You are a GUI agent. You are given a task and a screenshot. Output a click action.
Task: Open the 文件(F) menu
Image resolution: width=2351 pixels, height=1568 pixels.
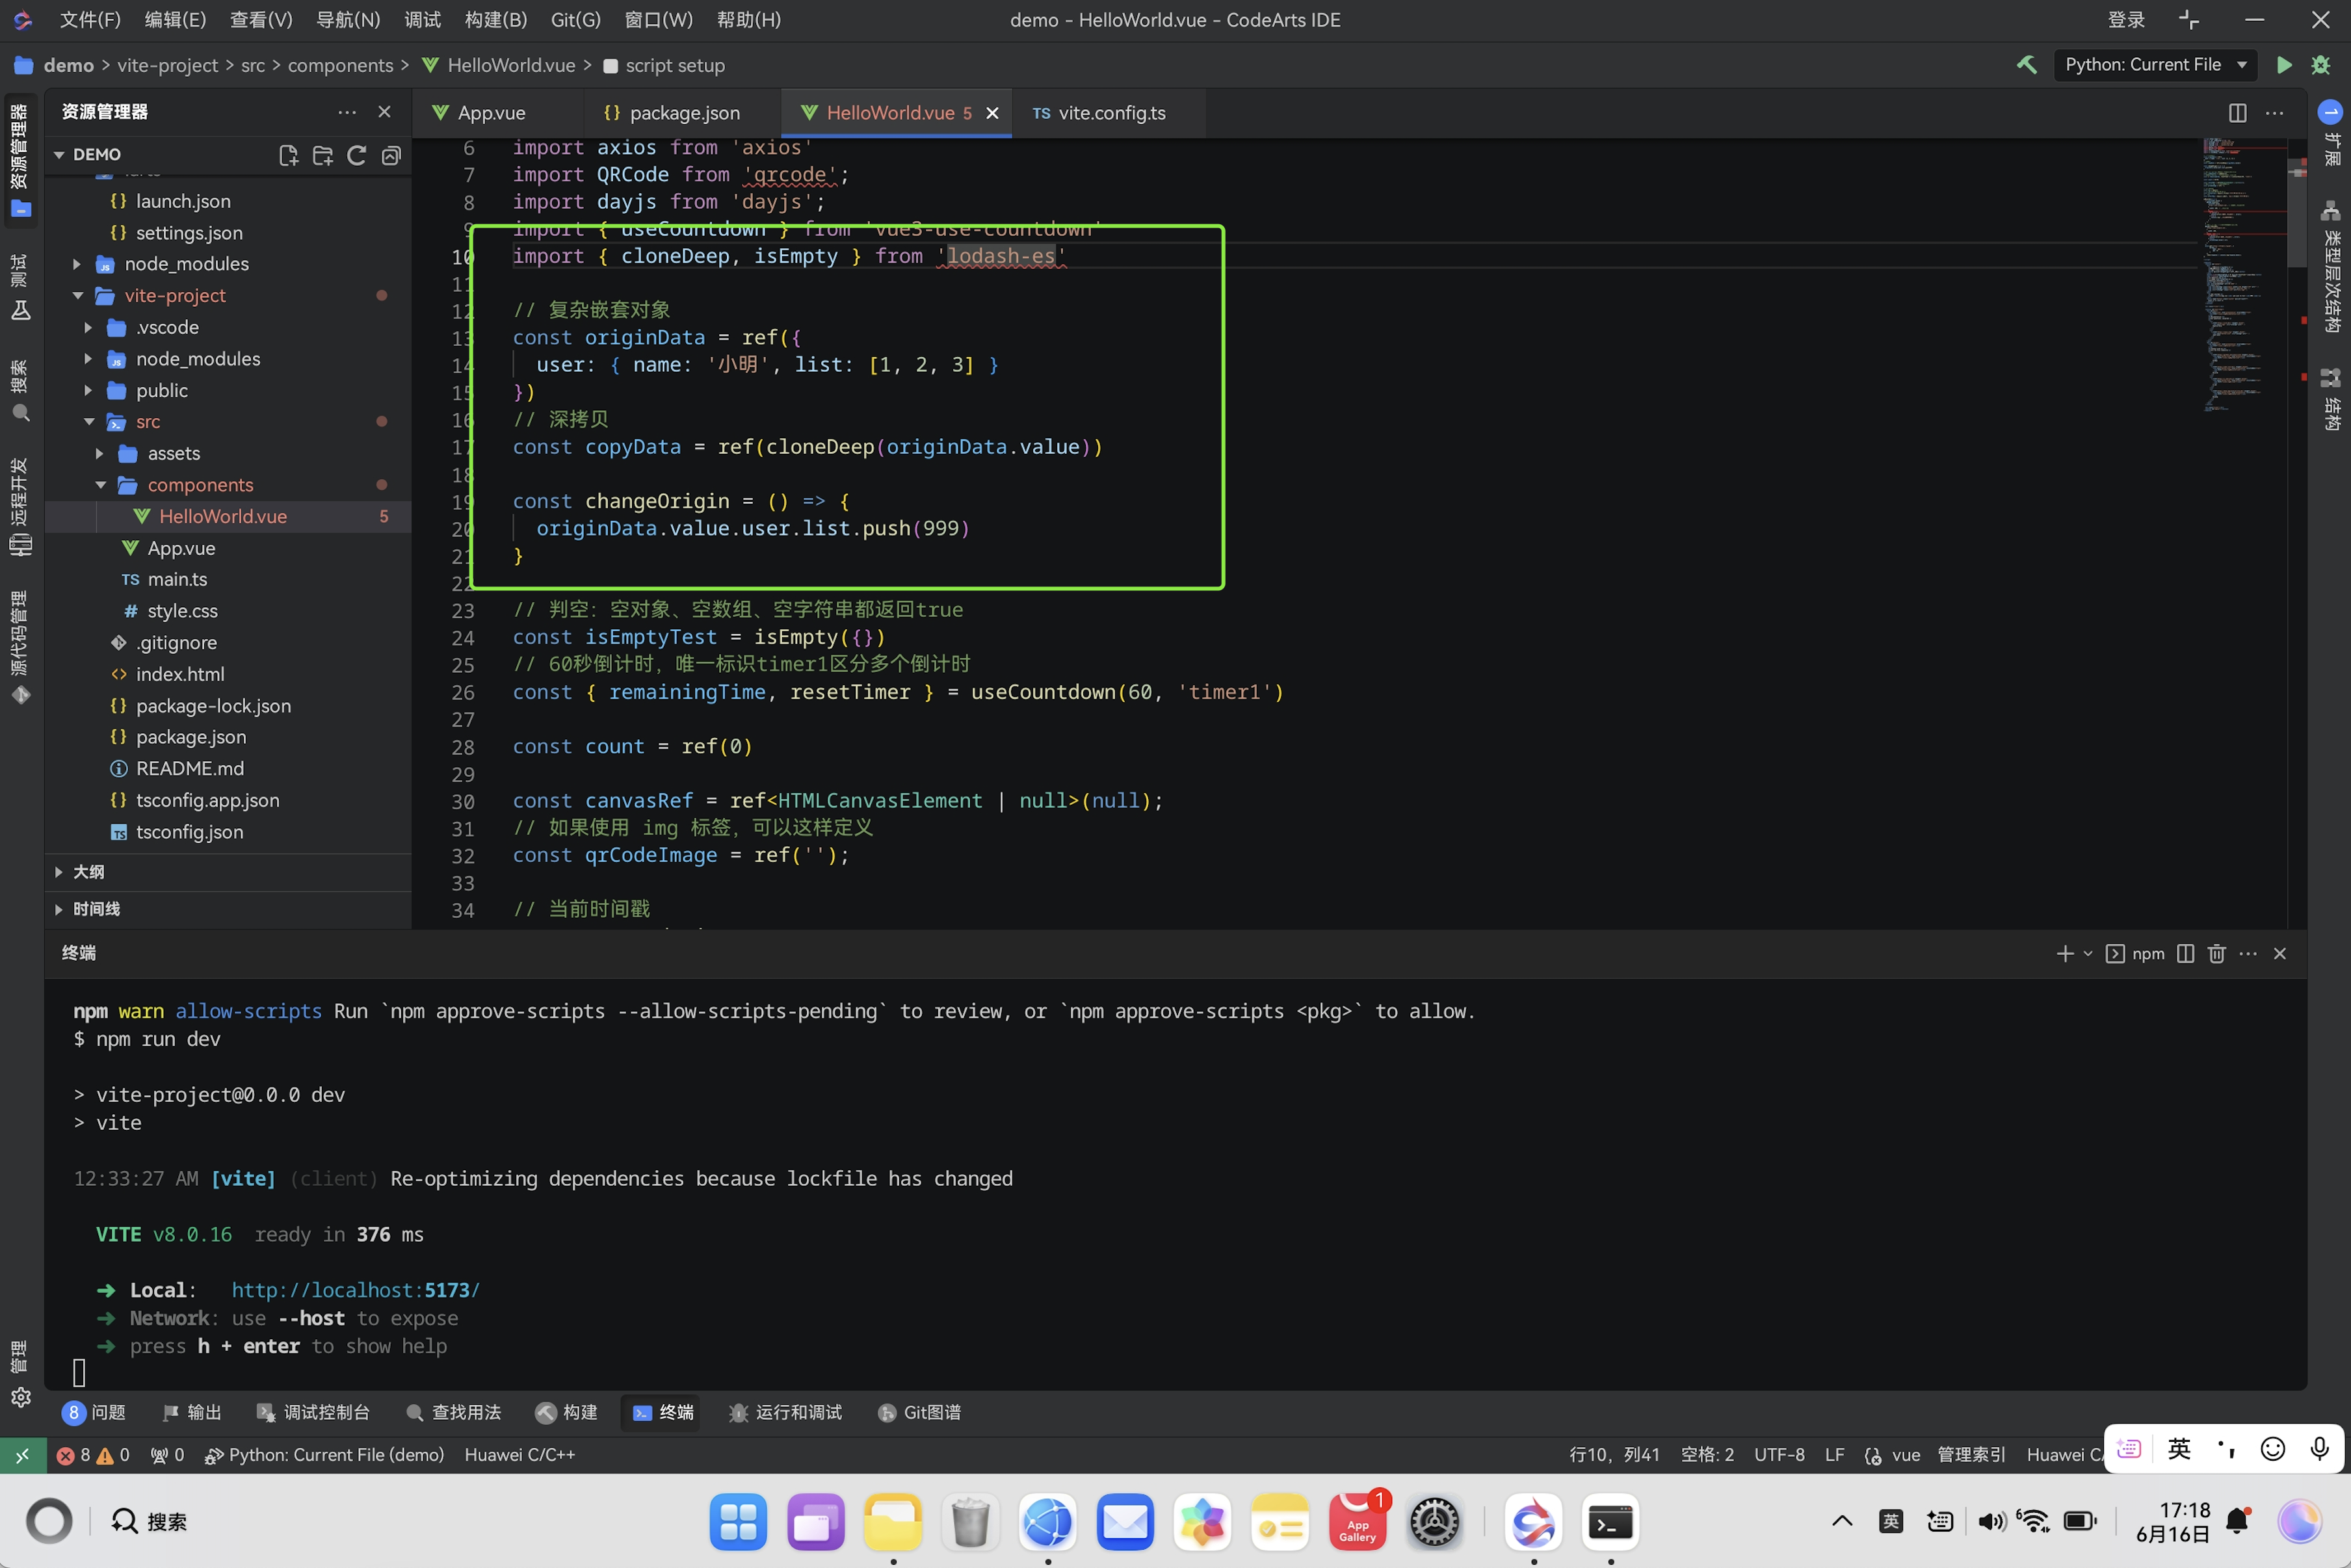(90, 20)
